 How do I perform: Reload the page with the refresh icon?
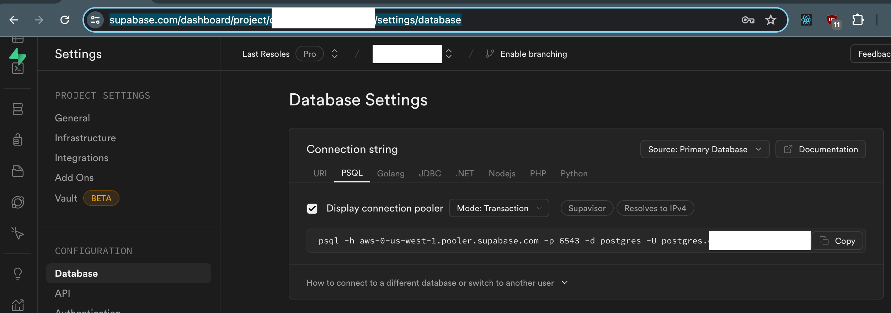pyautogui.click(x=65, y=20)
